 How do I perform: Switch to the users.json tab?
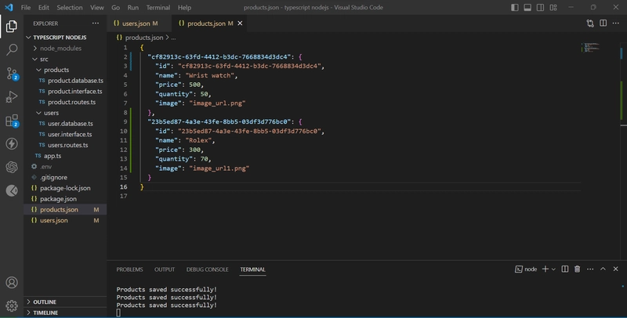pos(140,23)
